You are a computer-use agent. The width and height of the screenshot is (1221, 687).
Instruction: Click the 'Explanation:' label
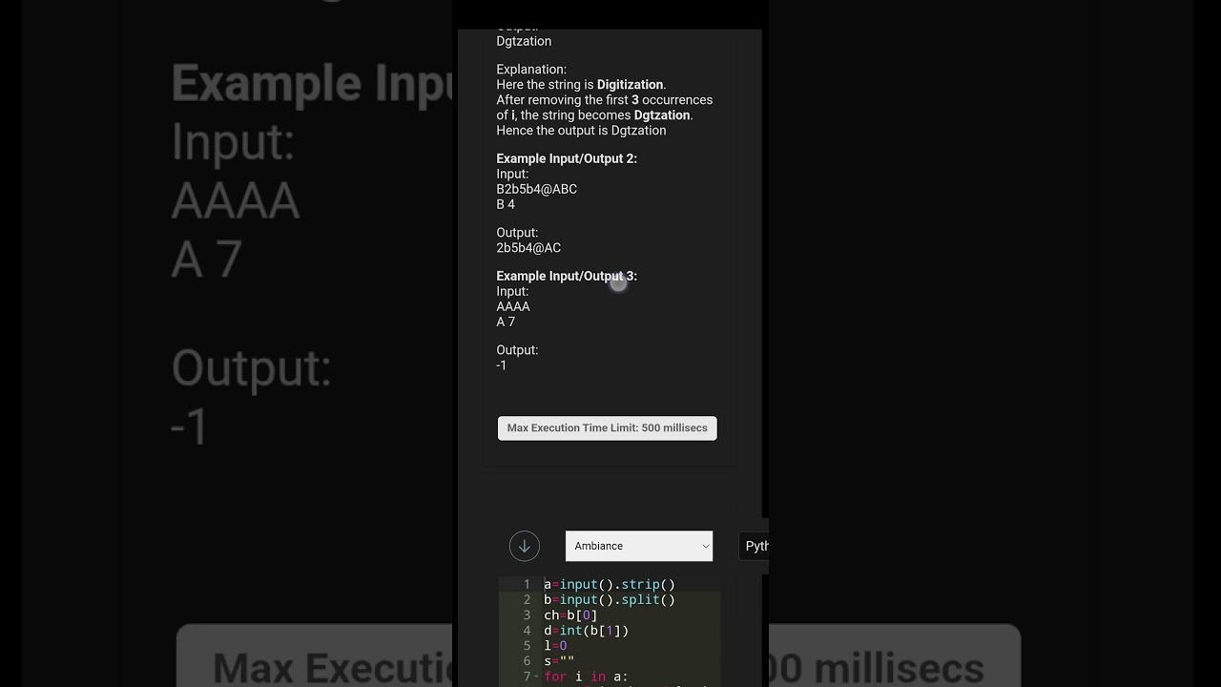pyautogui.click(x=531, y=69)
